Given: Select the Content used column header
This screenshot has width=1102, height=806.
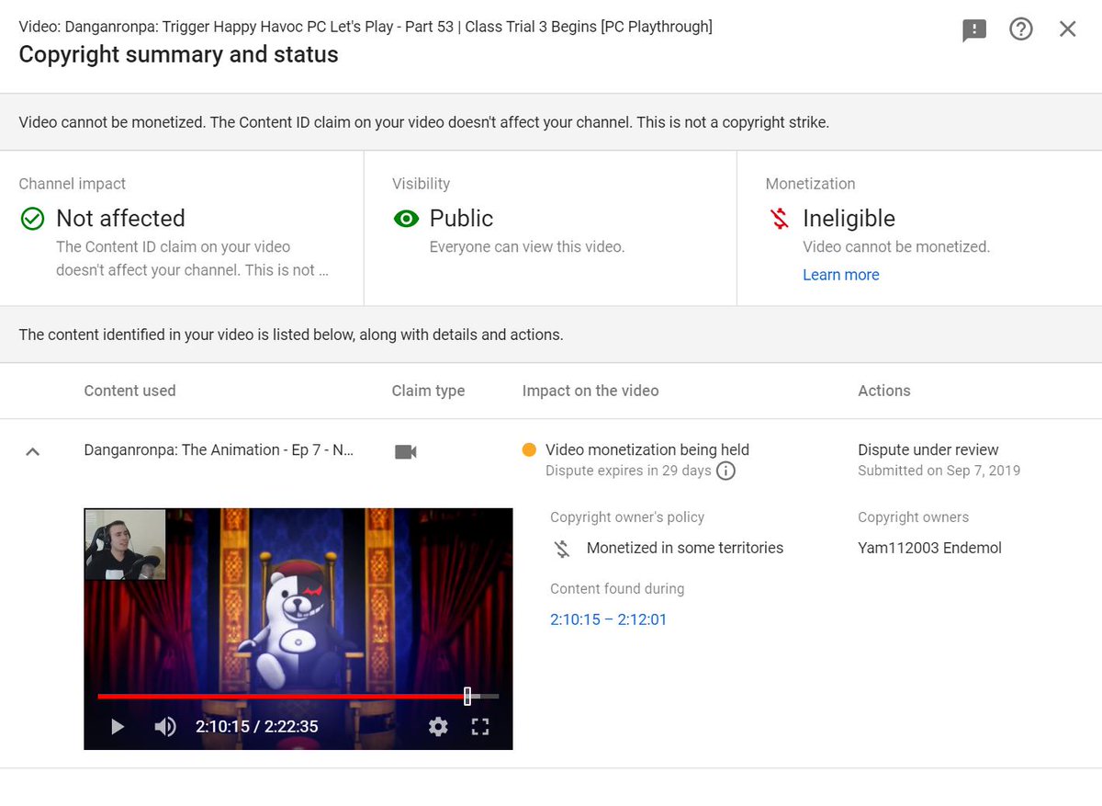Looking at the screenshot, I should click(x=129, y=391).
